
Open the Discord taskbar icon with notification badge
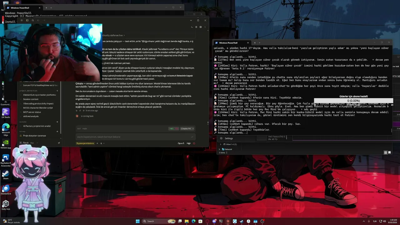214,221
